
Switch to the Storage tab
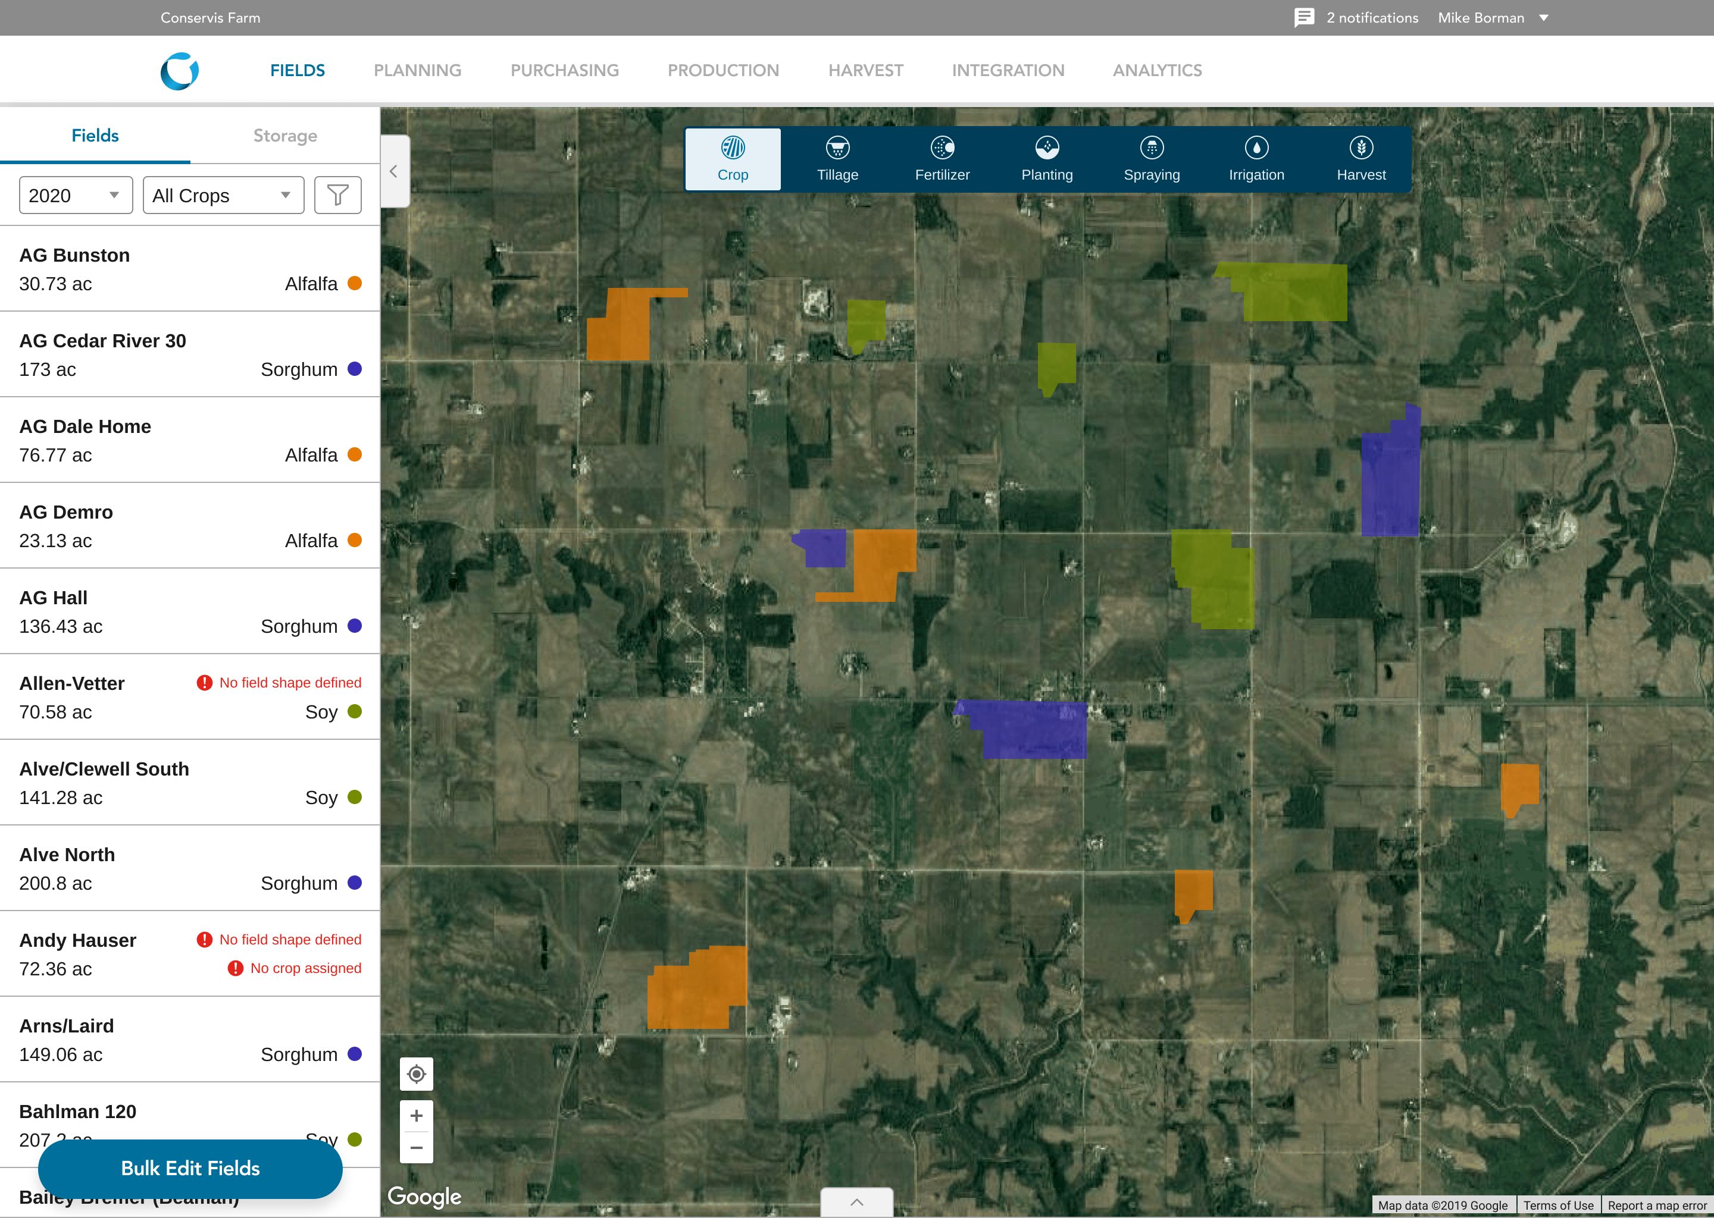coord(285,136)
